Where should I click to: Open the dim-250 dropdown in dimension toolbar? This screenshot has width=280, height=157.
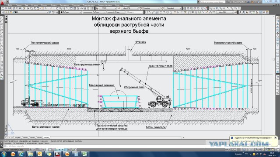pos(225,12)
